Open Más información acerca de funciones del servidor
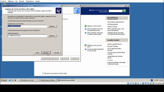 (x=95, y=30)
